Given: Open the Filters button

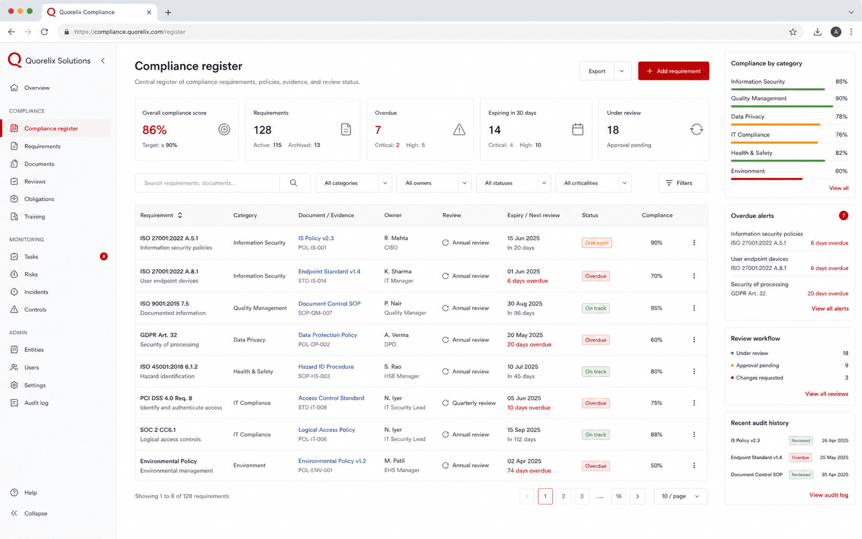Looking at the screenshot, I should [x=683, y=183].
